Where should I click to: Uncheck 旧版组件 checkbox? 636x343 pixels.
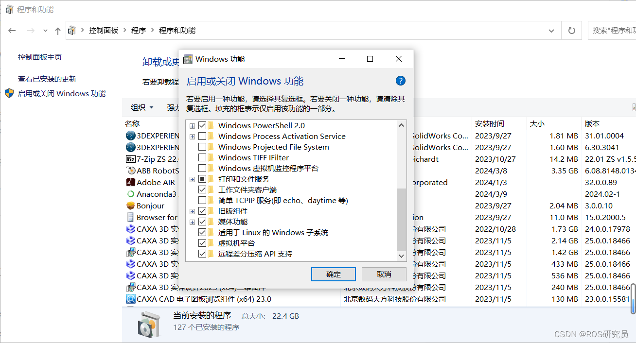[202, 211]
